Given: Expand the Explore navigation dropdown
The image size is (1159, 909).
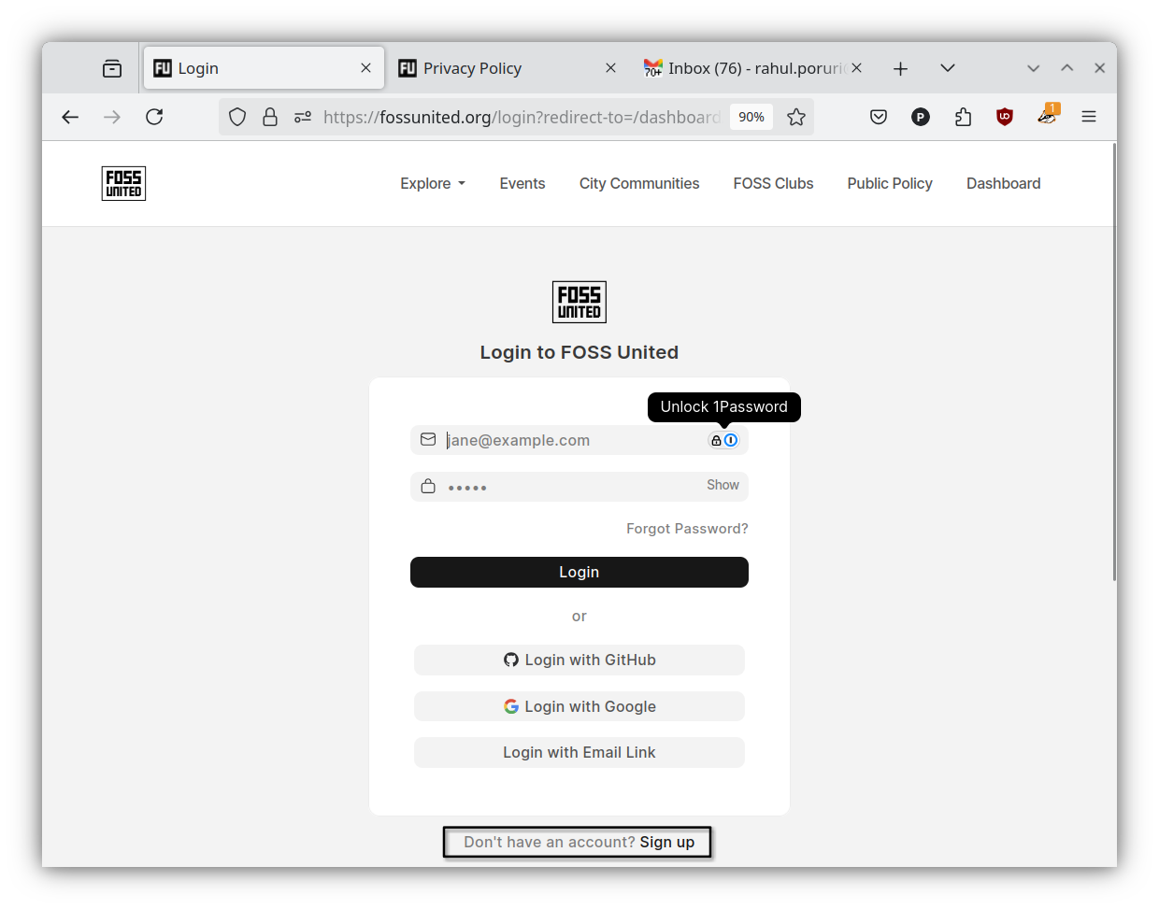Looking at the screenshot, I should (432, 183).
